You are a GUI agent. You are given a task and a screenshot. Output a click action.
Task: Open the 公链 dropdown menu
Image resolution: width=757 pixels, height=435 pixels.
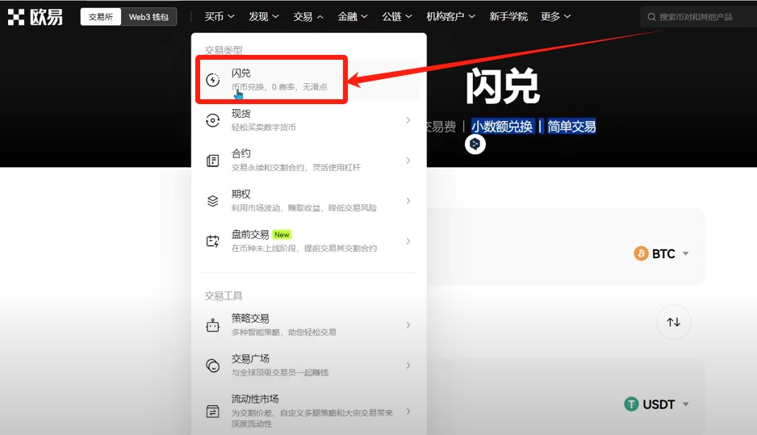[x=397, y=17]
